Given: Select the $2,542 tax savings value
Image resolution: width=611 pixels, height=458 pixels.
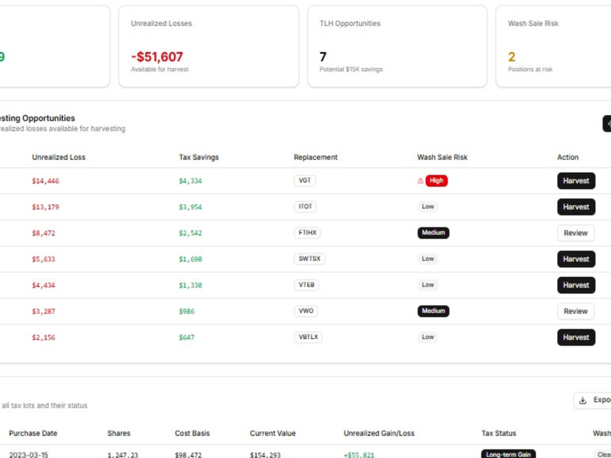Looking at the screenshot, I should click(x=191, y=233).
